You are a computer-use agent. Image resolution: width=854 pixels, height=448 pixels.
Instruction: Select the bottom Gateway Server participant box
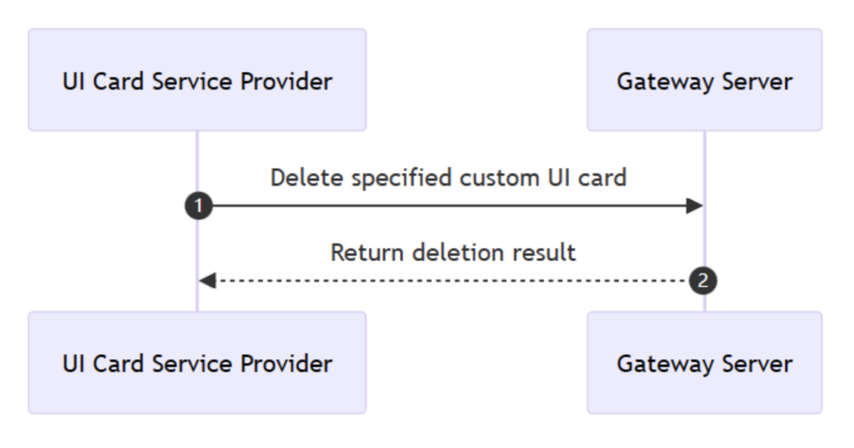coord(704,362)
